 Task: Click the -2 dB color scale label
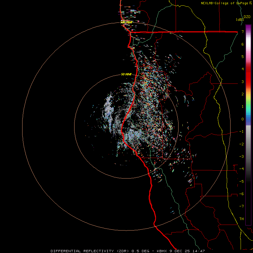(x=241, y=144)
